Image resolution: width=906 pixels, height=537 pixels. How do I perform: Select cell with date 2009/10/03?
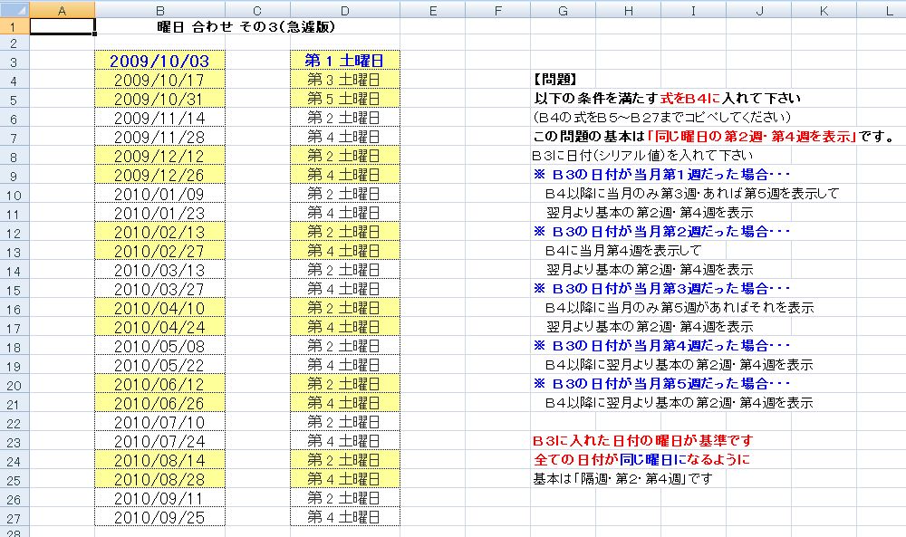click(x=160, y=62)
